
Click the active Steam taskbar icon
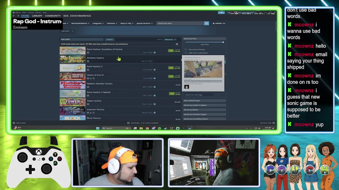(190, 128)
